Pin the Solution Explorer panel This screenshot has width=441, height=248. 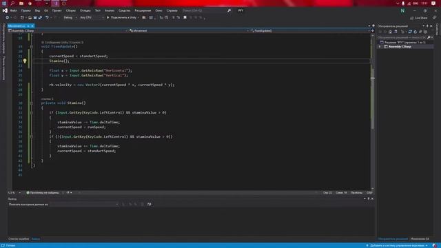pyautogui.click(x=427, y=26)
